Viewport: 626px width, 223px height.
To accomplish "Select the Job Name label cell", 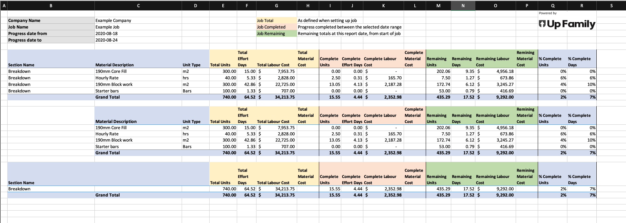I will 51,27.
